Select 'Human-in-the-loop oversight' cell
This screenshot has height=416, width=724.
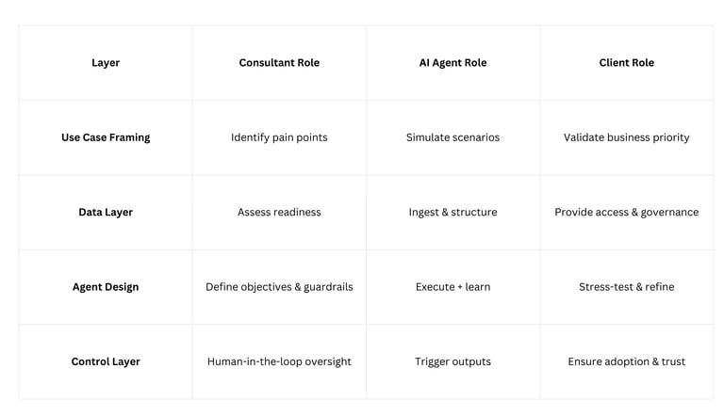pyautogui.click(x=279, y=361)
